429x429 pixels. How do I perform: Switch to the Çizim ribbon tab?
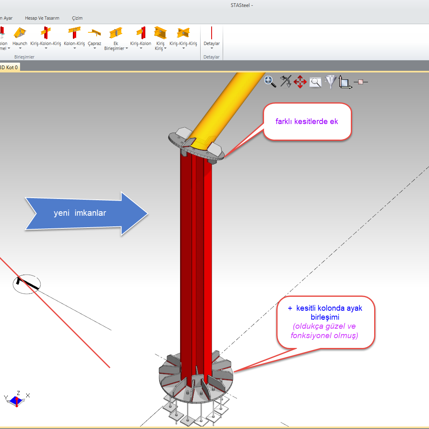(77, 18)
